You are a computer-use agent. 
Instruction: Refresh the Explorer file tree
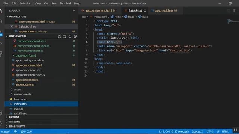[x=70, y=36]
